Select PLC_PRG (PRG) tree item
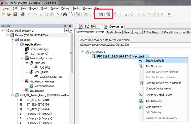Viewport: 191px width, 124px height. click(x=39, y=54)
